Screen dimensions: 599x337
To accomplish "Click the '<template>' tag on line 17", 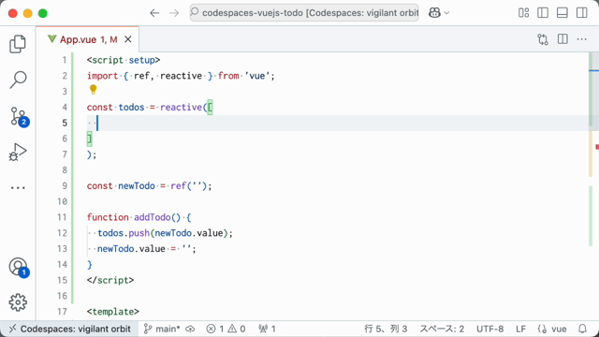I will [113, 312].
